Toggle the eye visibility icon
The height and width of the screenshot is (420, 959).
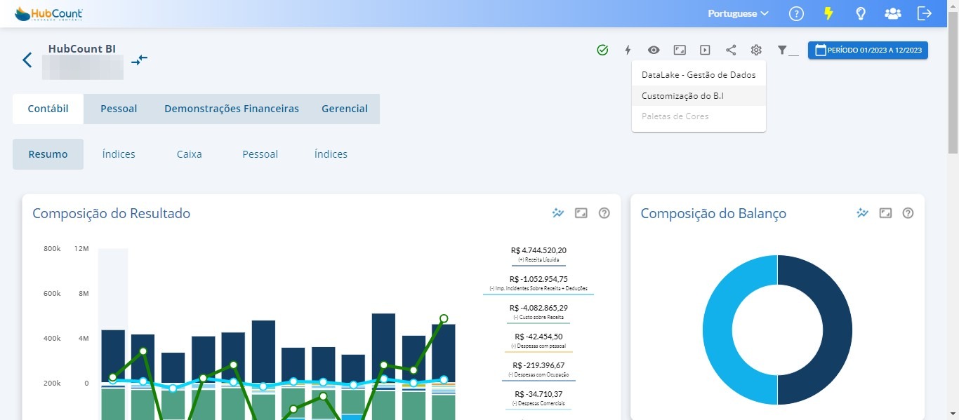[654, 50]
